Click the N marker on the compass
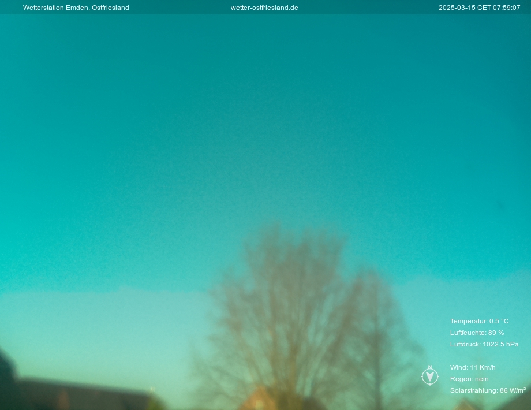This screenshot has height=410, width=531. point(430,367)
